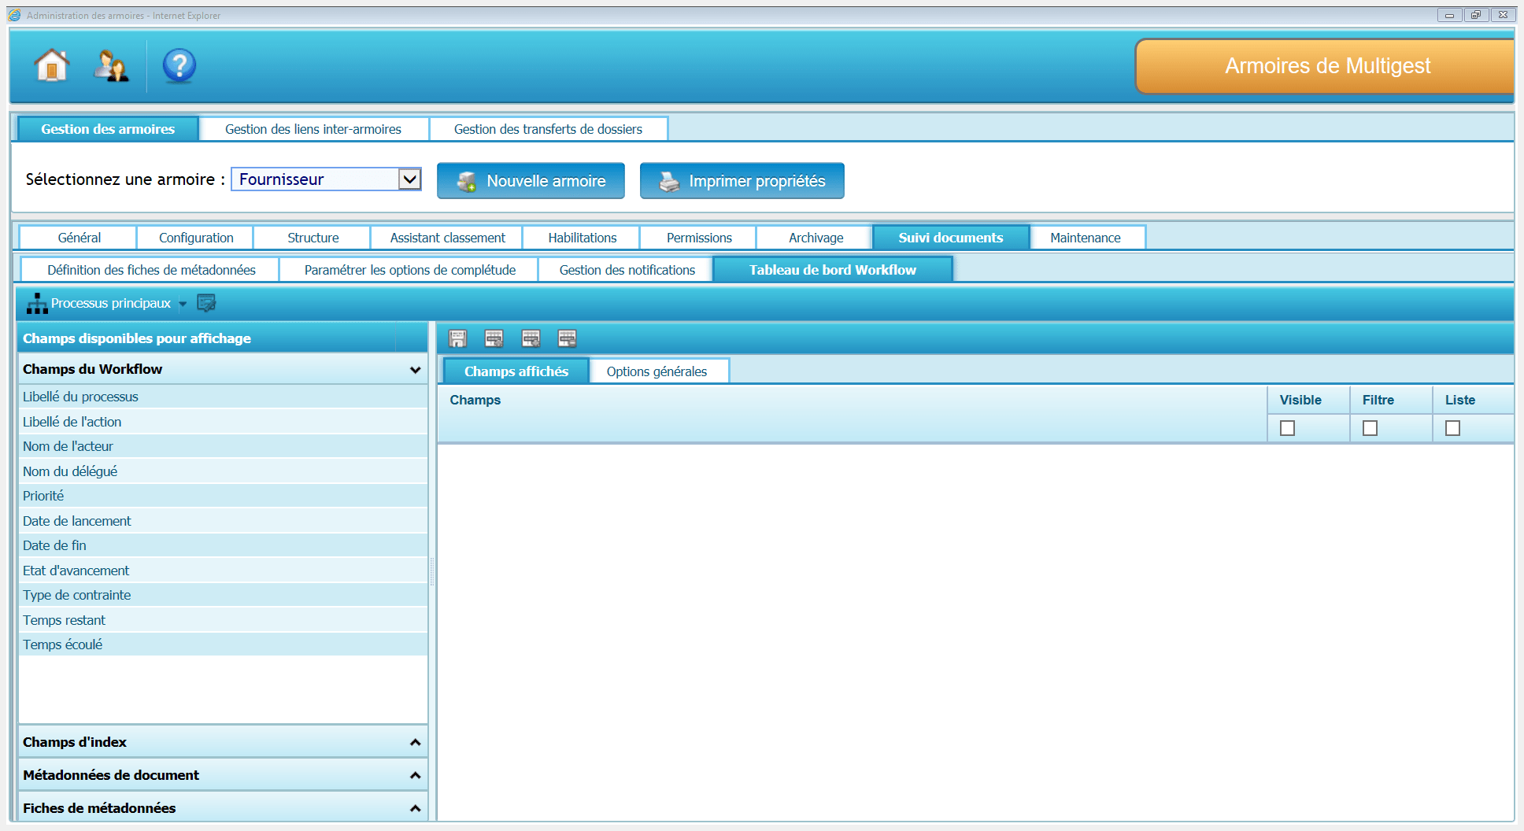Check the Visible column checkbox

(1287, 428)
